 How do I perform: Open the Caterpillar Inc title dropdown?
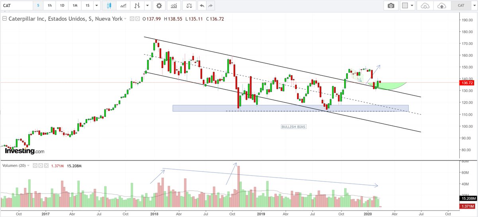(x=125, y=19)
